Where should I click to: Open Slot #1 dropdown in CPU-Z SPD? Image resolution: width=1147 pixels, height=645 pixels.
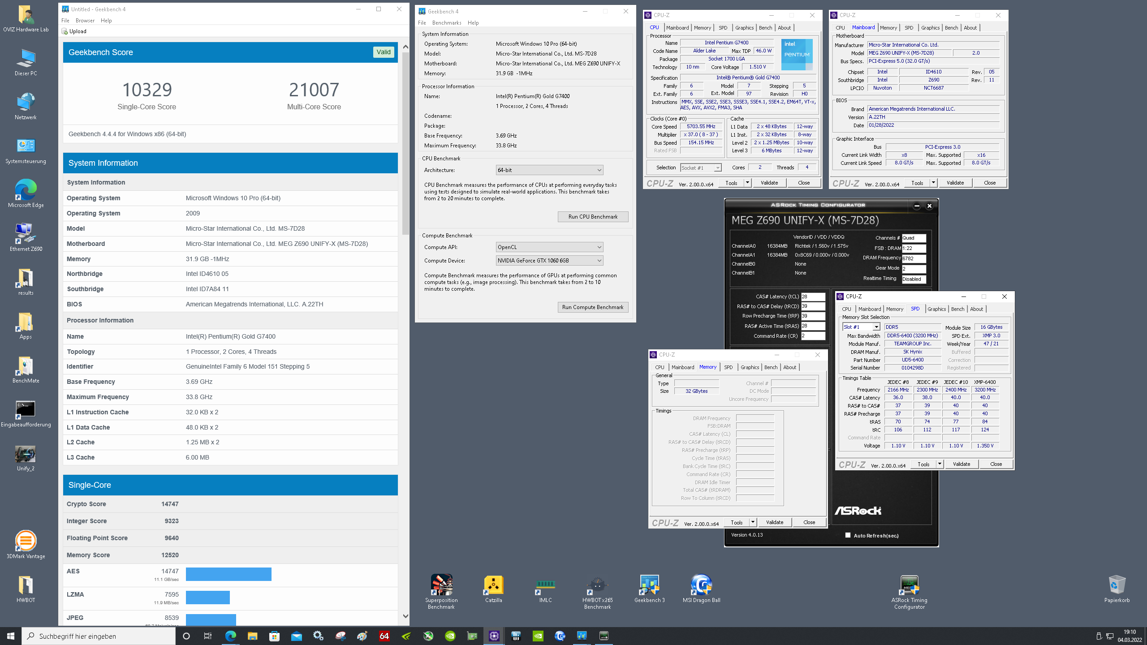(861, 327)
